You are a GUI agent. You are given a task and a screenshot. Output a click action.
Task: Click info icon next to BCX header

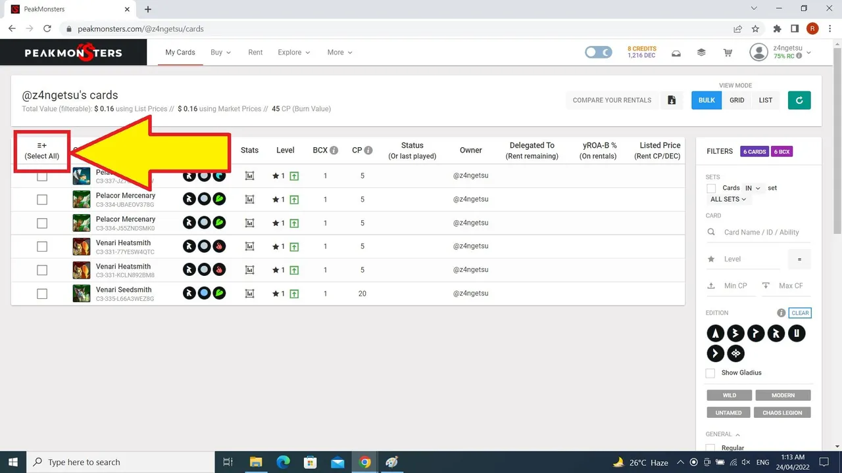[334, 150]
